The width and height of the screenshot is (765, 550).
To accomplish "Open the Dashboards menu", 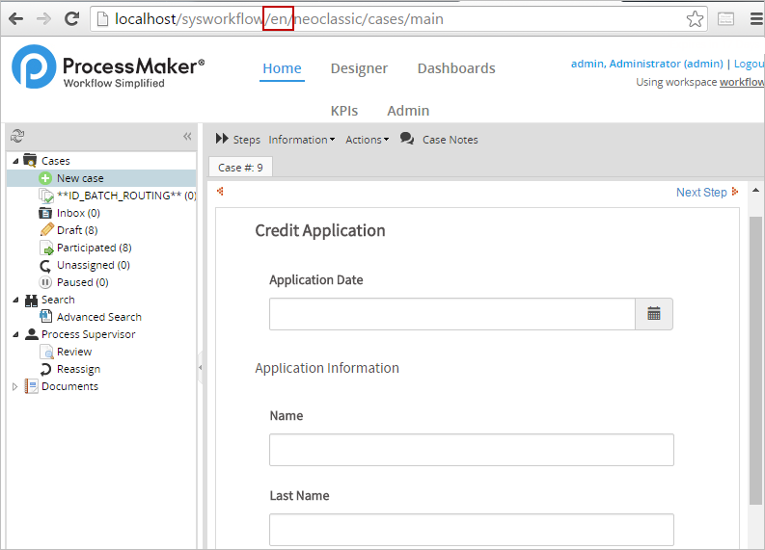I will tap(455, 68).
